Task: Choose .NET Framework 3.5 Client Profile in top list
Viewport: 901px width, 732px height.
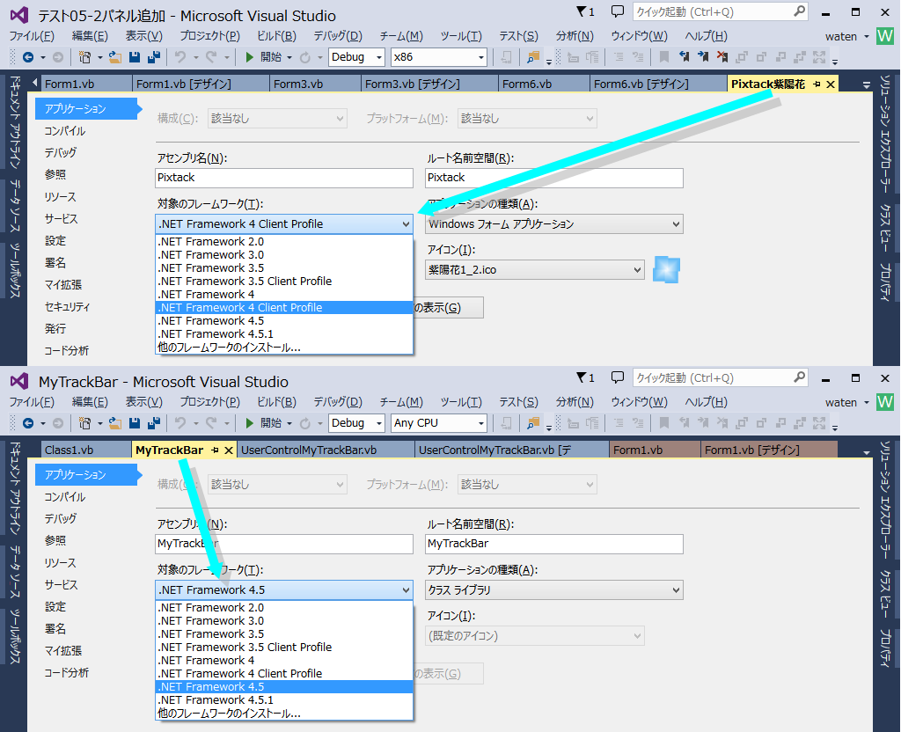Action: (284, 281)
